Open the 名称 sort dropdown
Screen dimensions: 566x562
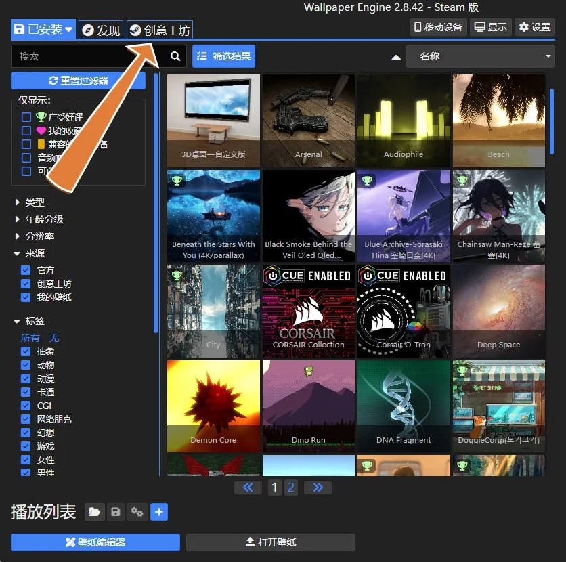481,56
